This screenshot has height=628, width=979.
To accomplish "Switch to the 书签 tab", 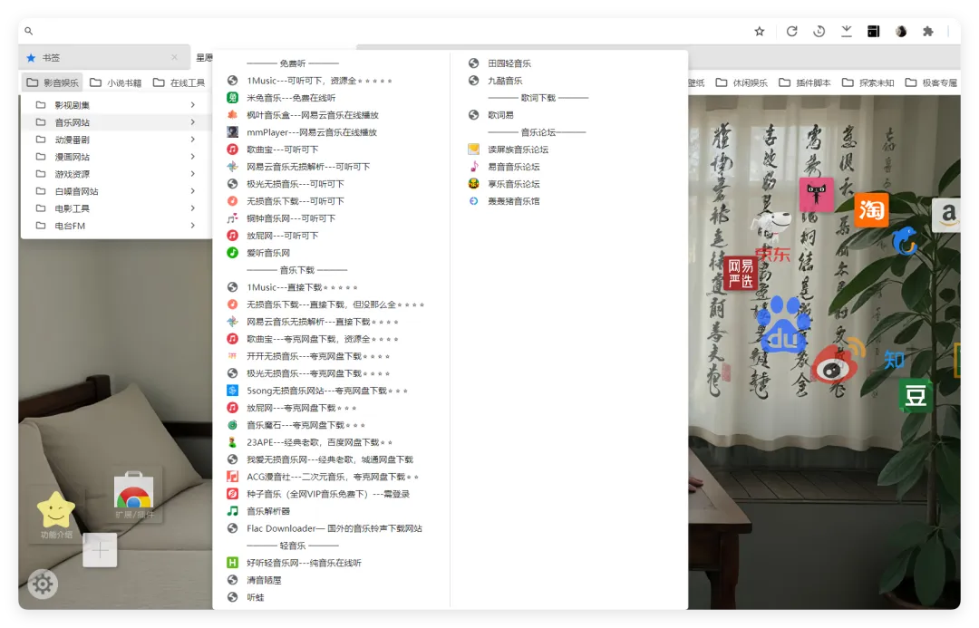I will point(103,57).
